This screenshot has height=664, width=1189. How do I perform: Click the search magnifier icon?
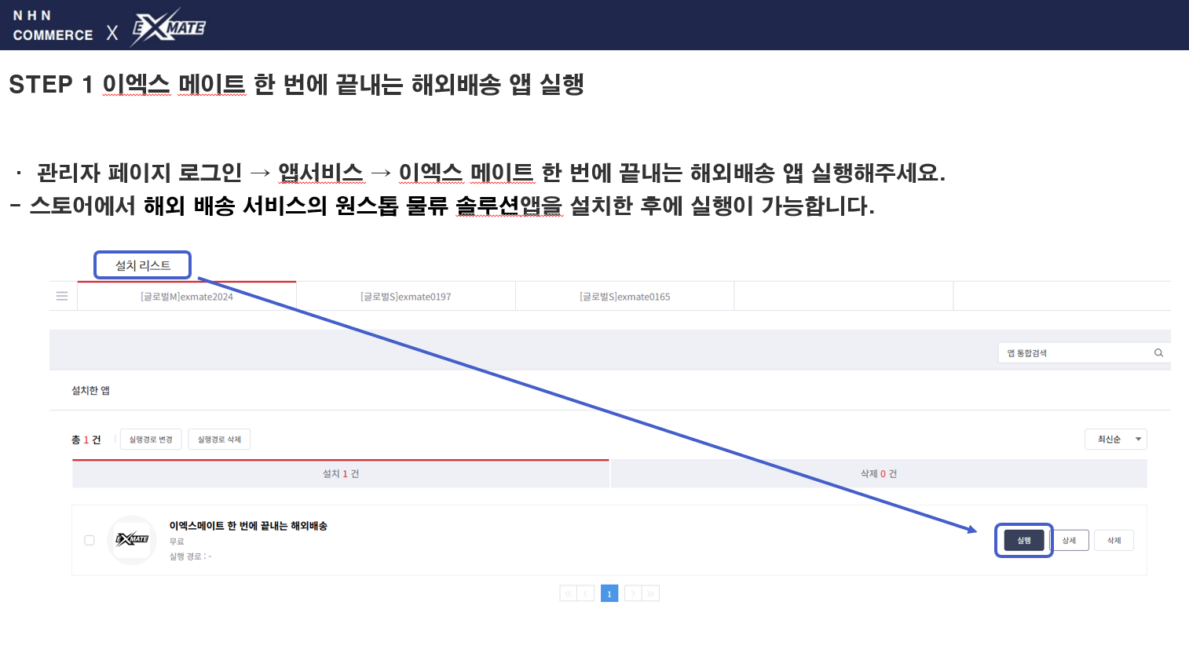coord(1158,353)
